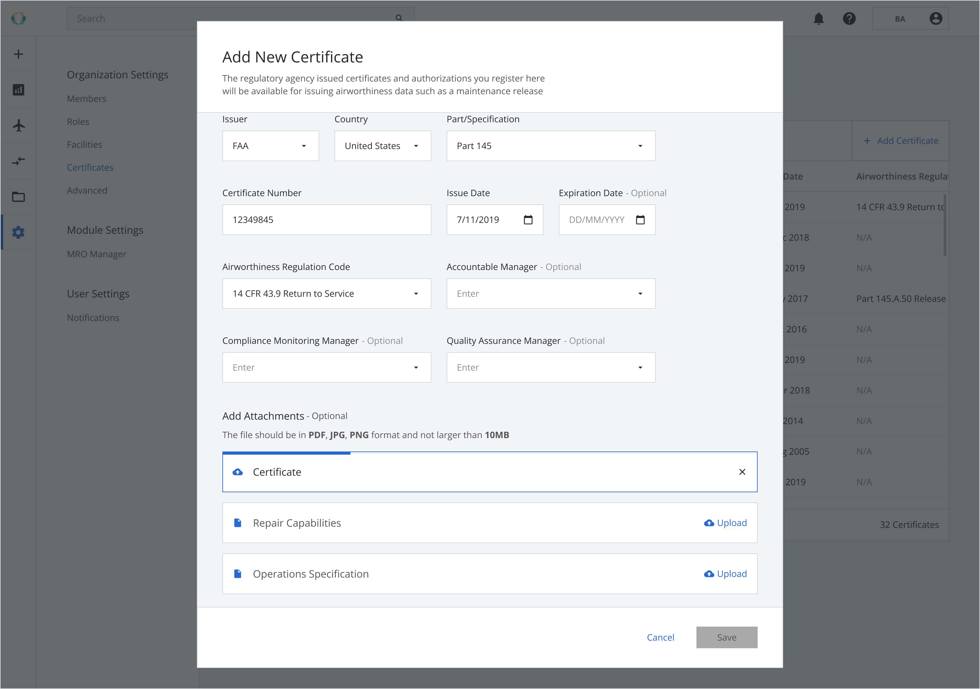980x689 pixels.
Task: Open Advanced in Organization Settings
Action: [87, 190]
